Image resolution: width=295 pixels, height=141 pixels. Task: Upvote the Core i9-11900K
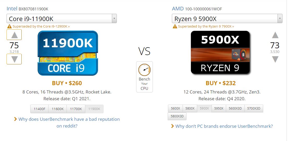[x=14, y=35]
